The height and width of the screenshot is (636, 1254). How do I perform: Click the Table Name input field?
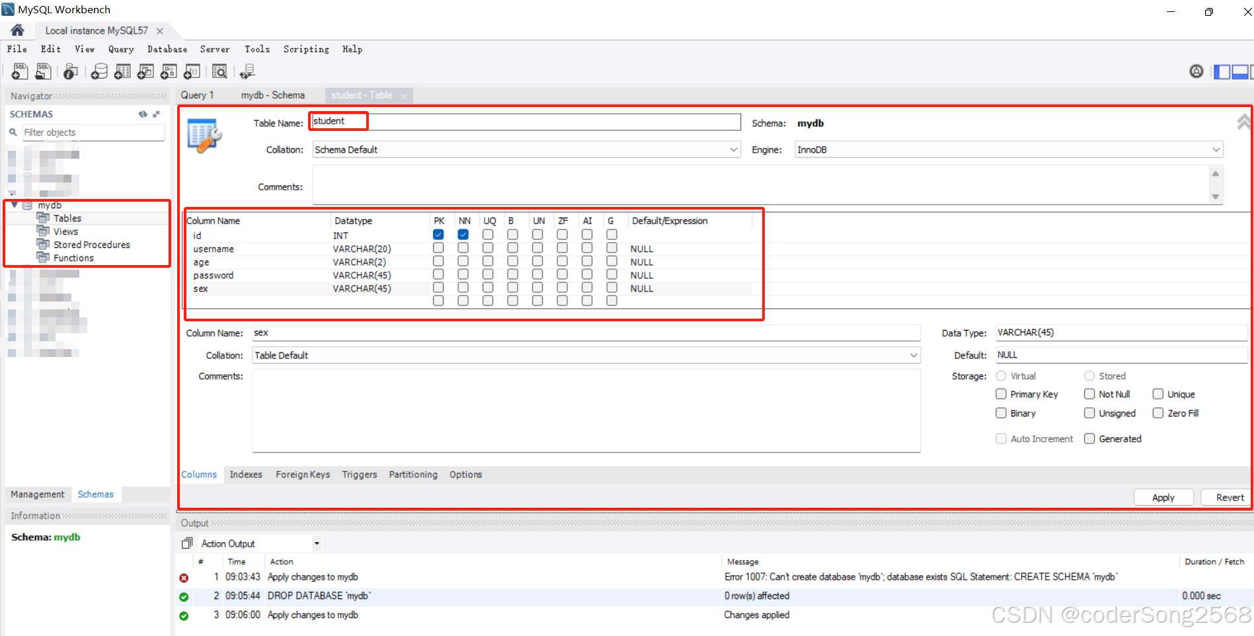tap(526, 122)
